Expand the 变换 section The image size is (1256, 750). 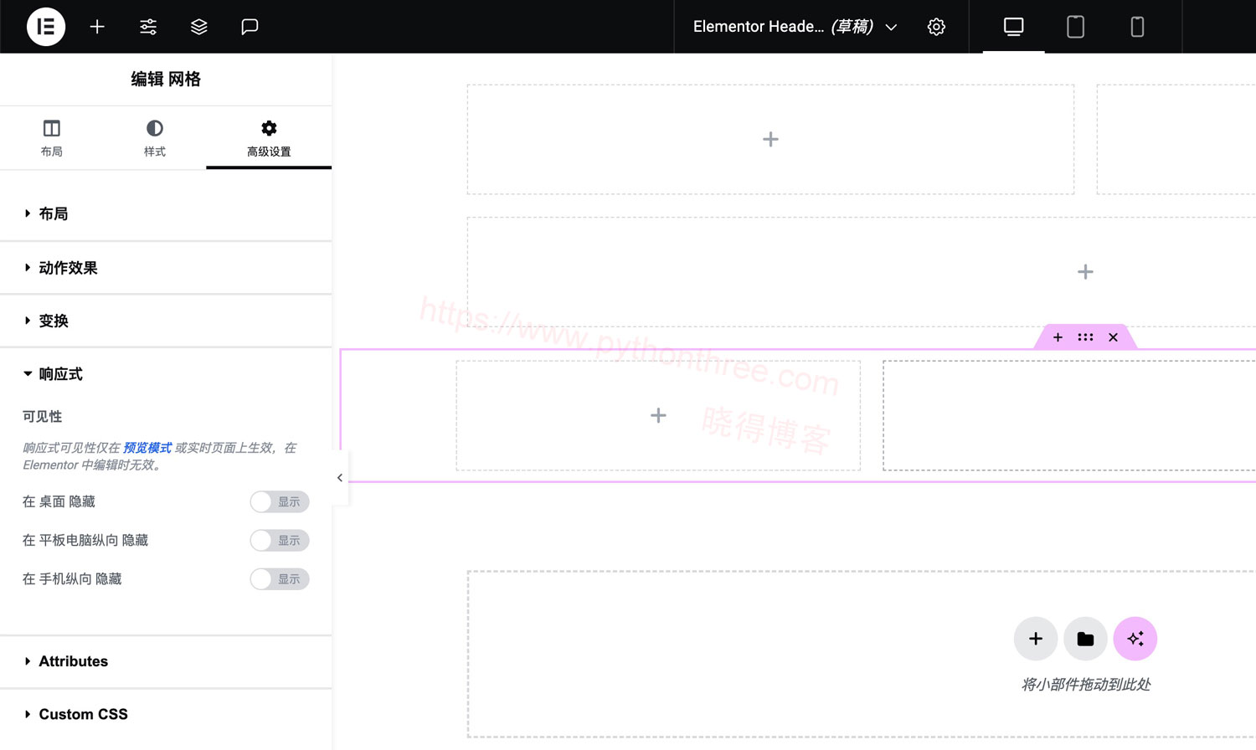coord(166,321)
